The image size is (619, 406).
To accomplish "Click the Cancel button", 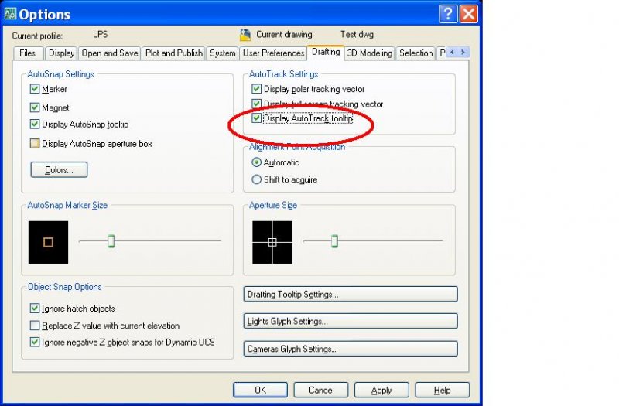I will click(x=321, y=390).
